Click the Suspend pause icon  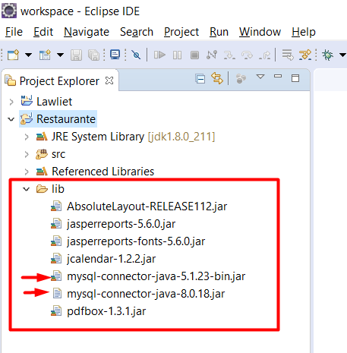pos(177,55)
